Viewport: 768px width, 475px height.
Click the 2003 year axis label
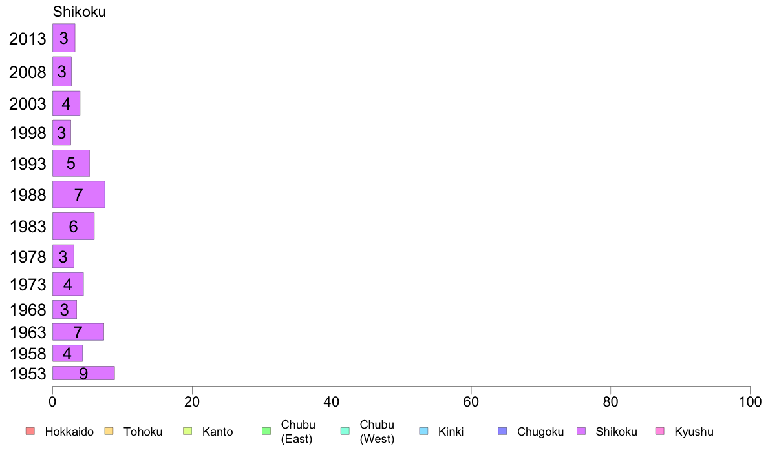27,104
